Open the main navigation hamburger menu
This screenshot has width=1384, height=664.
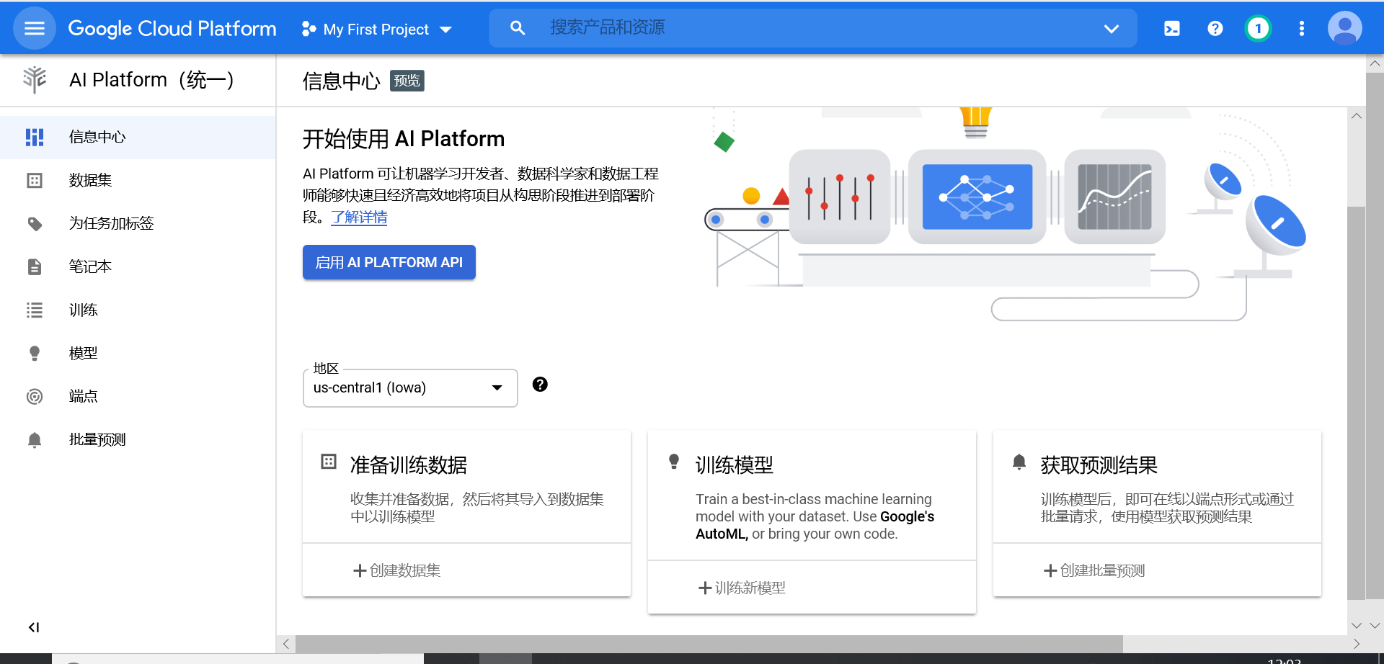[35, 28]
